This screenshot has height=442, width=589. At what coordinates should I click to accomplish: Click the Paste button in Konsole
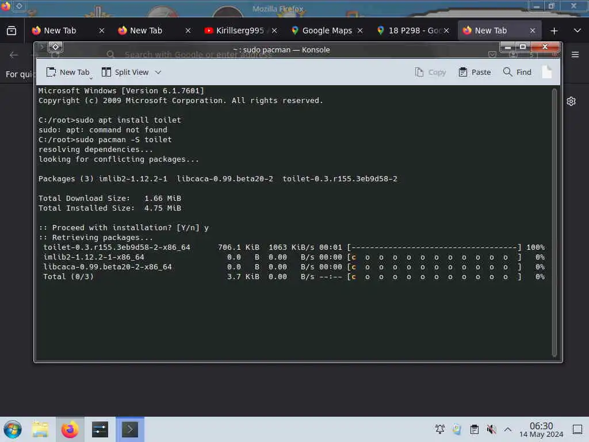pos(475,72)
